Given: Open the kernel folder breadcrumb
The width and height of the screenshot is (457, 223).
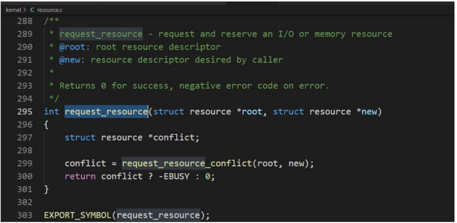Looking at the screenshot, I should pos(13,10).
